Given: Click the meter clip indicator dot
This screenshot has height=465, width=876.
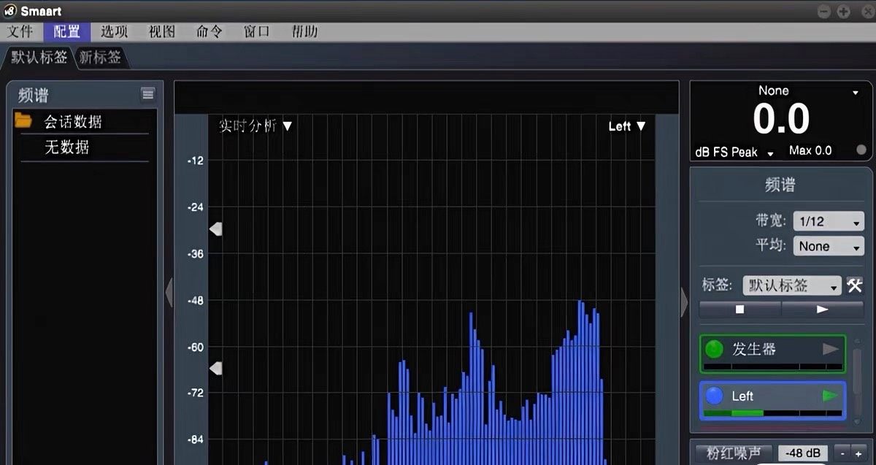Looking at the screenshot, I should (861, 150).
